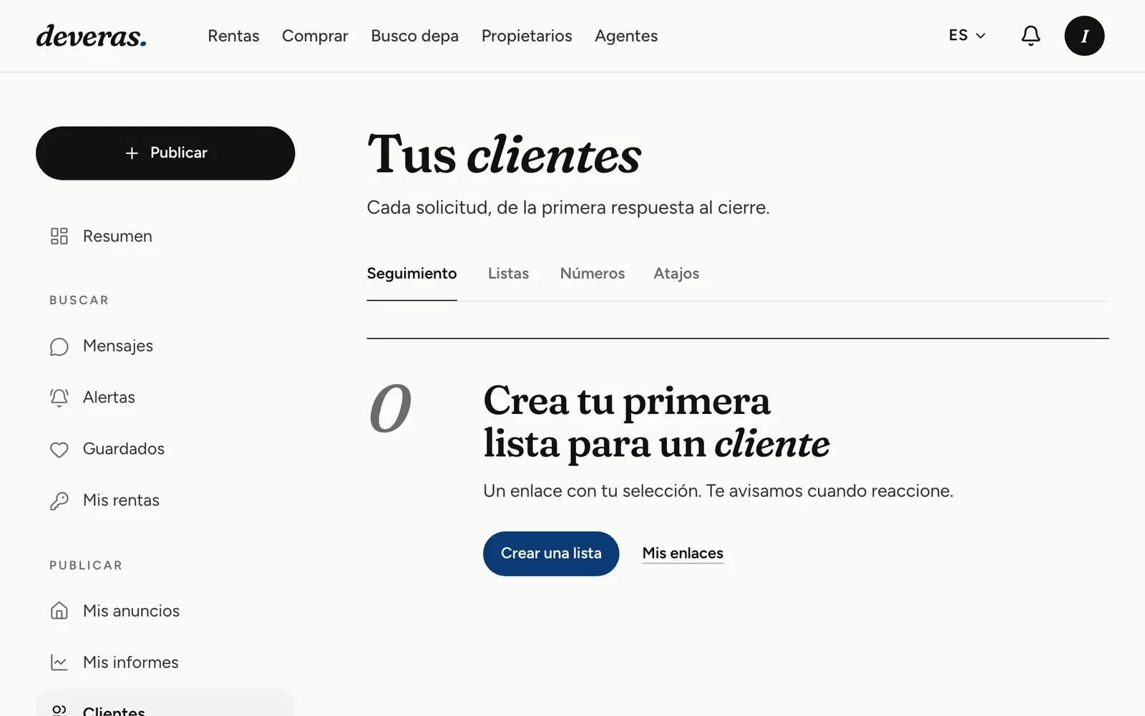Click the Mis informes chart icon
Image resolution: width=1145 pixels, height=716 pixels.
coord(59,662)
